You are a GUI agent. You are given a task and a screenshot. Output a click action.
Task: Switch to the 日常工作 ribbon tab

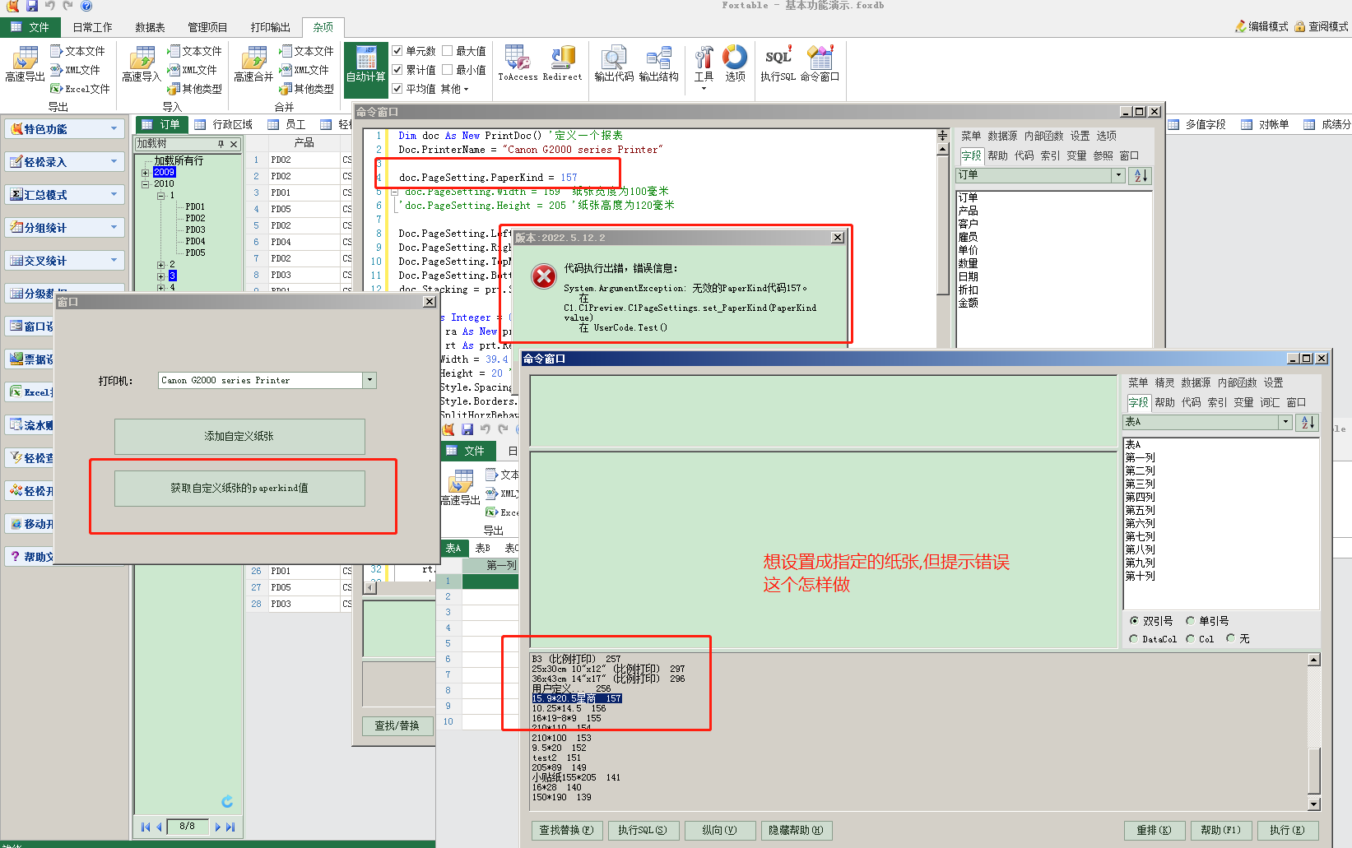(92, 27)
